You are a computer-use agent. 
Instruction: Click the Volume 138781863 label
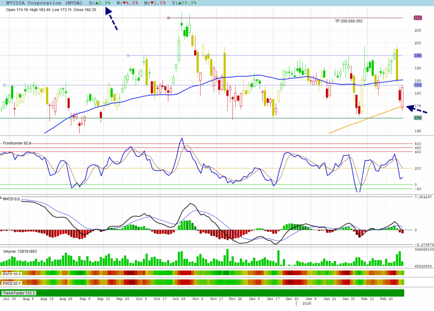(20, 251)
